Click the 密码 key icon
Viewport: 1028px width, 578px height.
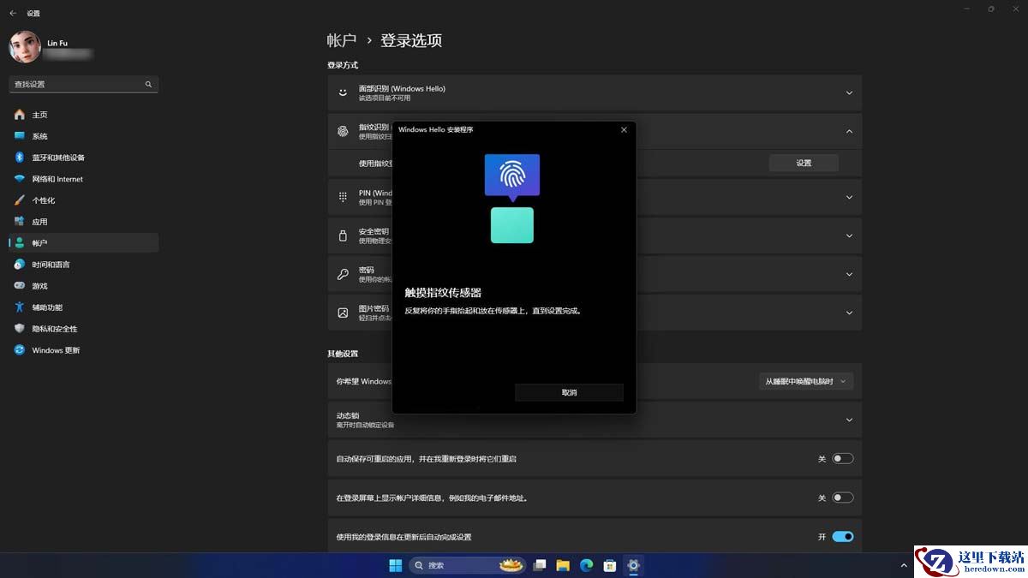[x=343, y=274]
